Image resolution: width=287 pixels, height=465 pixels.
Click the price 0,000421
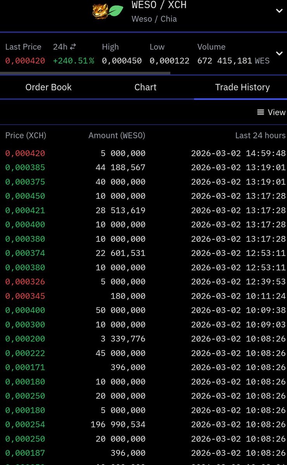click(x=25, y=210)
